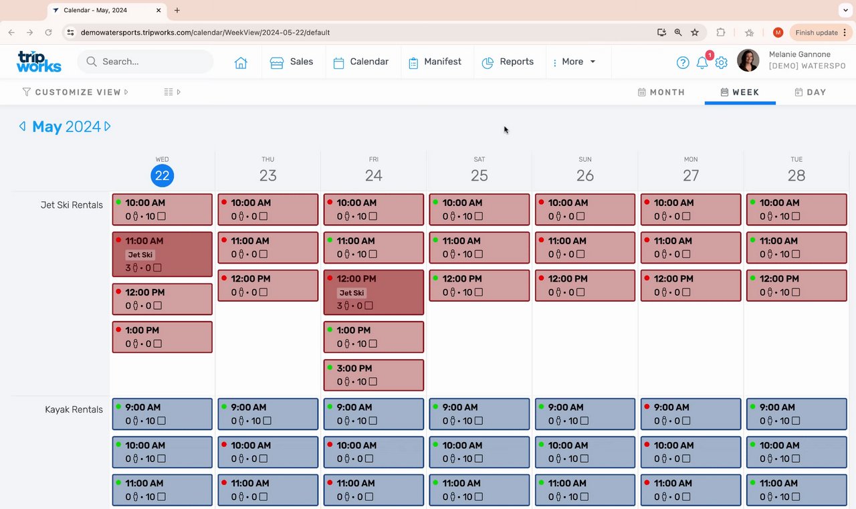856x509 pixels.
Task: Click Melanie Gannone profile avatar
Action: pyautogui.click(x=748, y=61)
